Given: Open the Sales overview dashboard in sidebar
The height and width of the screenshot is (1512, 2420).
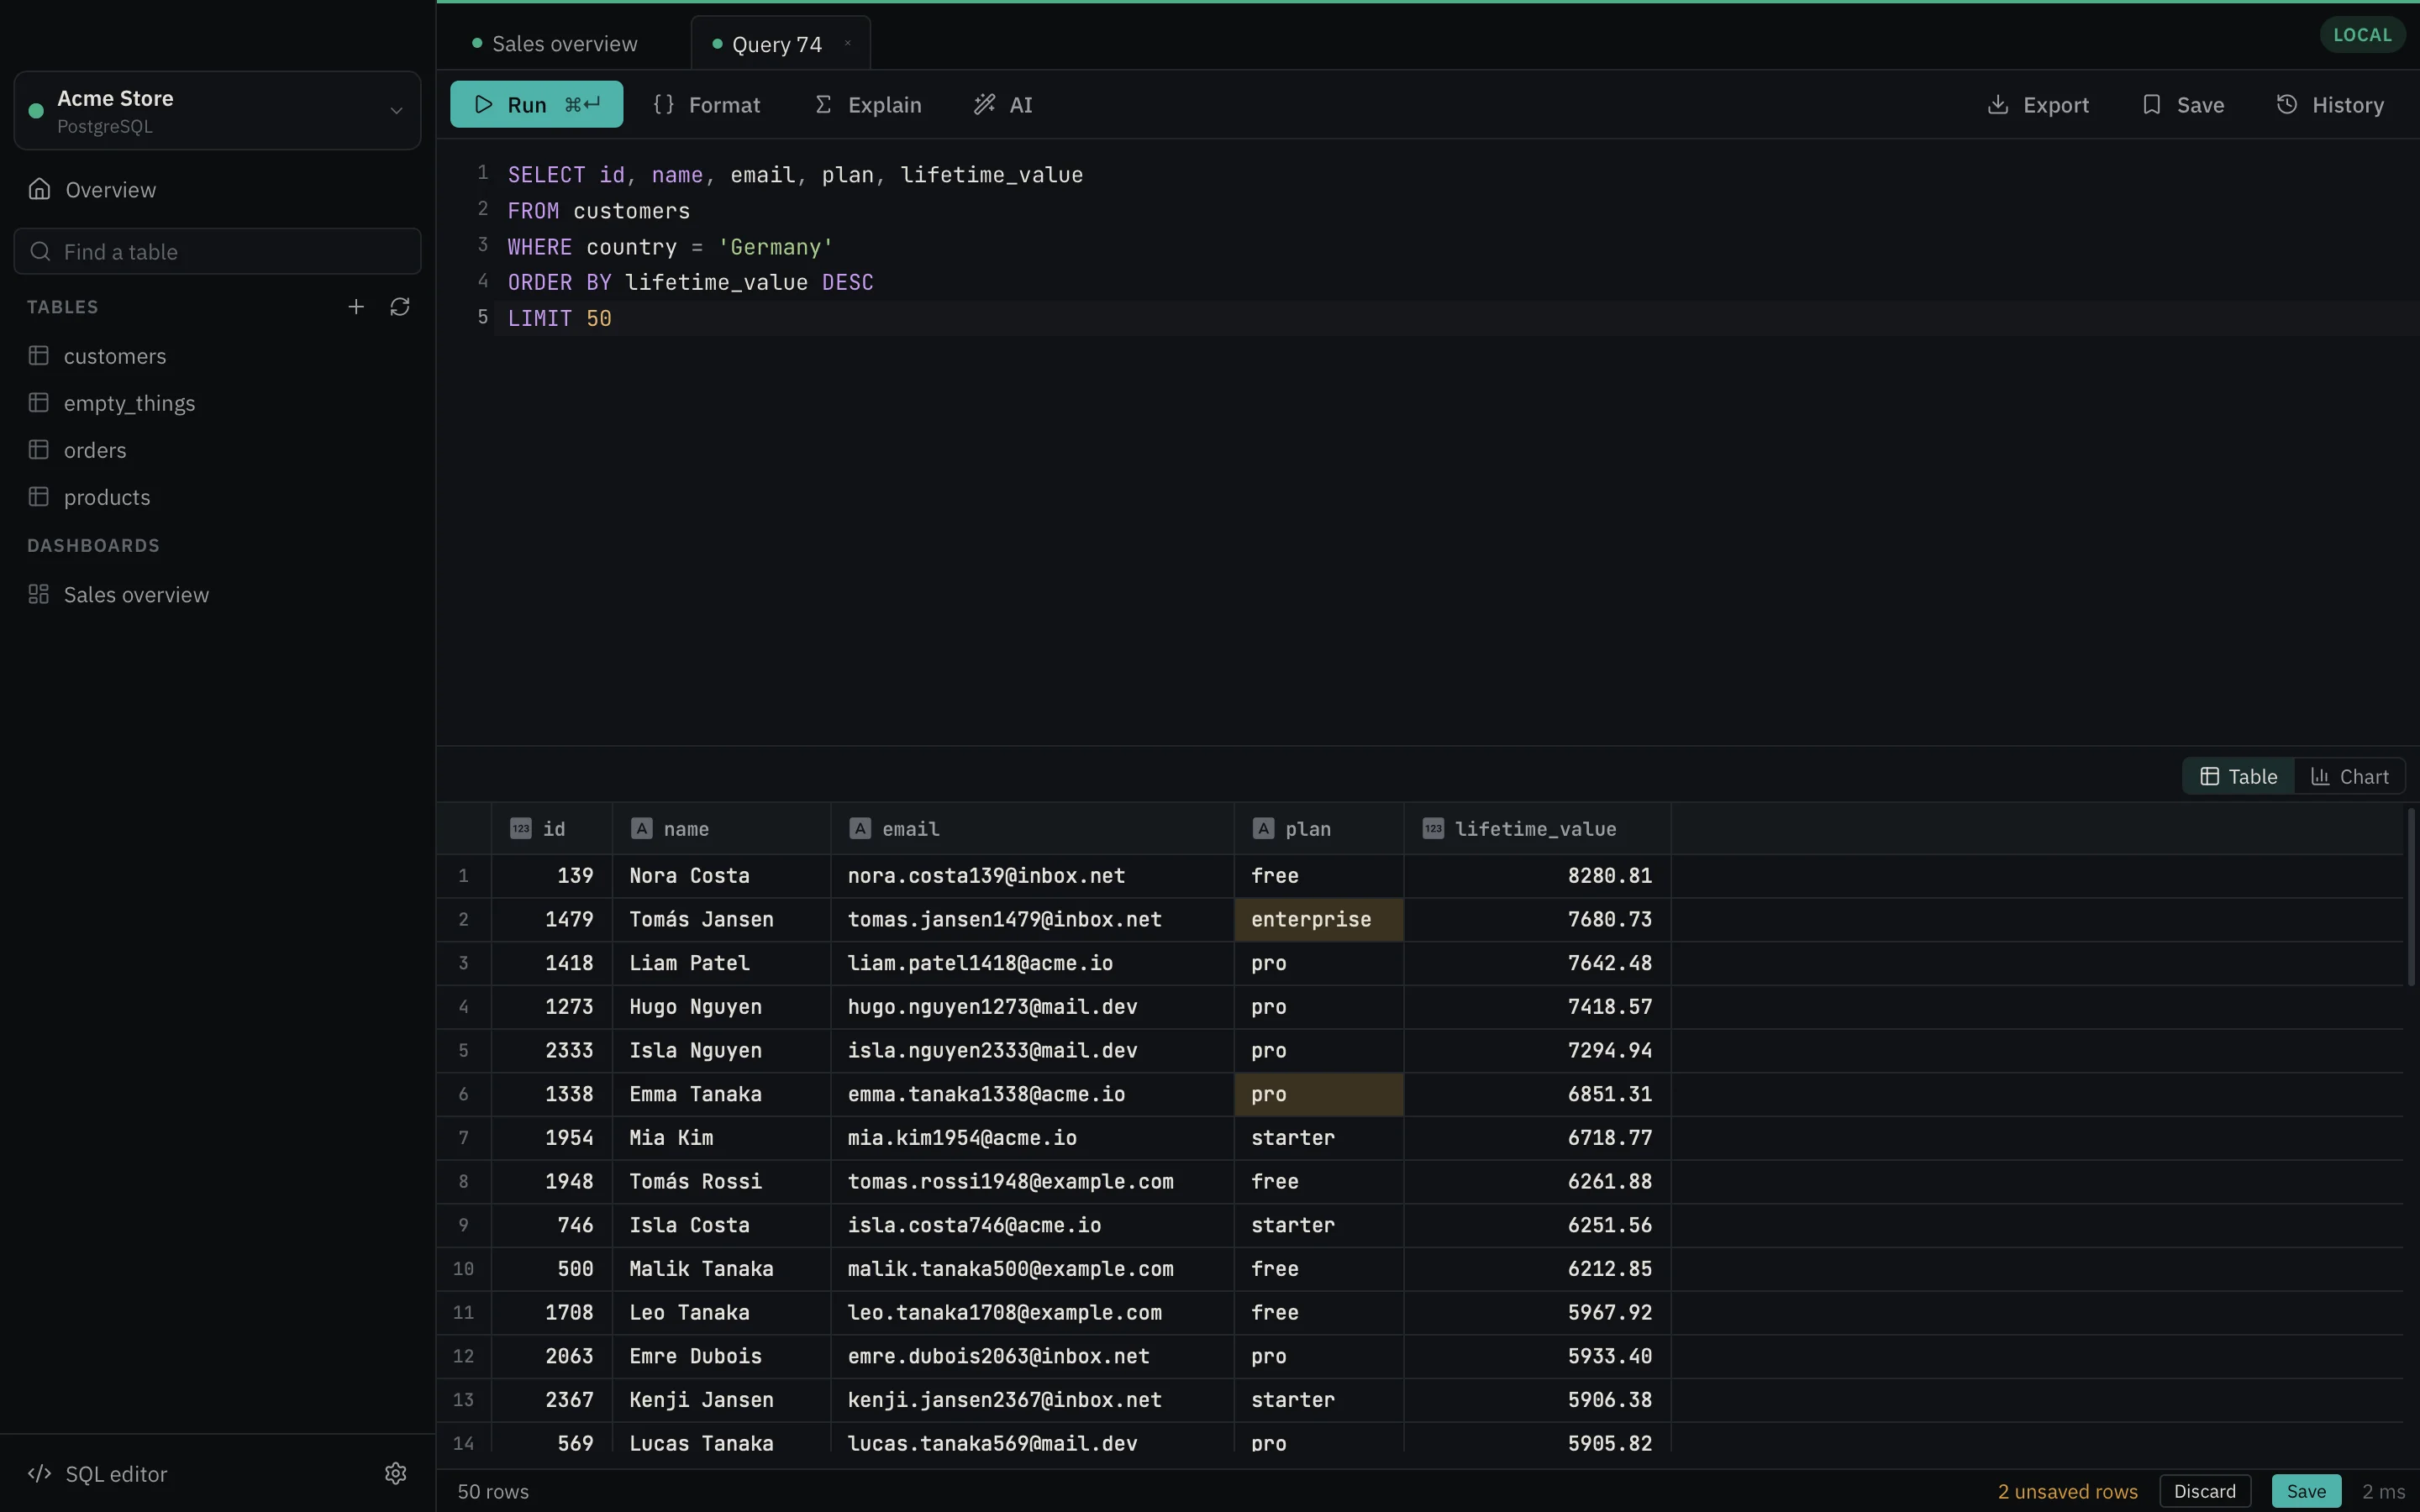Looking at the screenshot, I should [217, 595].
